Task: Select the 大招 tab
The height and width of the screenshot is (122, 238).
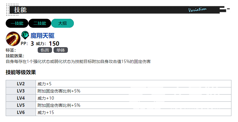Action: (62, 23)
